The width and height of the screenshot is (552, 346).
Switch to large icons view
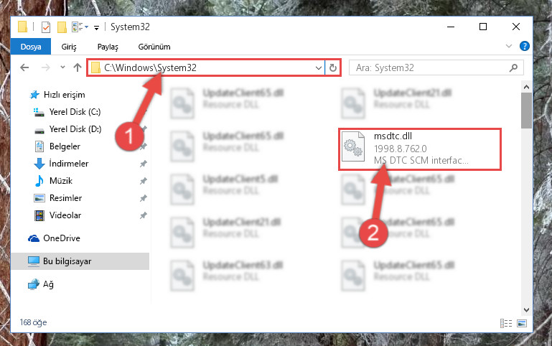click(522, 323)
